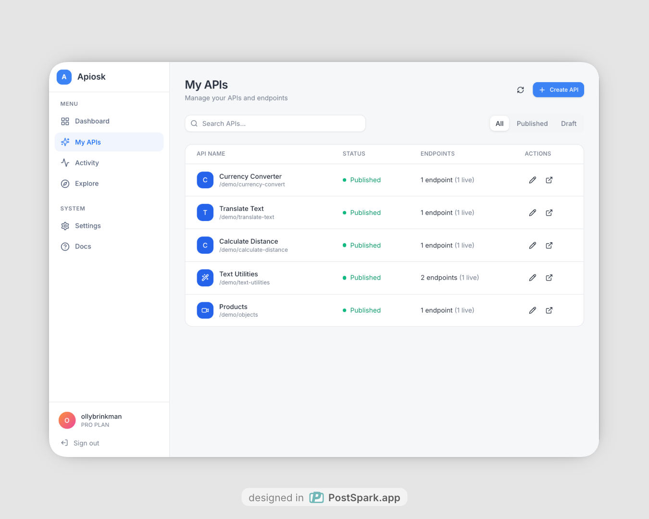Click the Products camera icon

click(x=205, y=310)
